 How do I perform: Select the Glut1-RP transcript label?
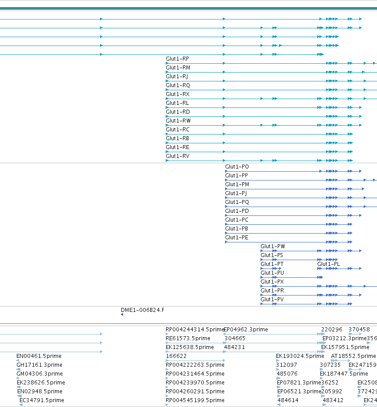(x=177, y=59)
